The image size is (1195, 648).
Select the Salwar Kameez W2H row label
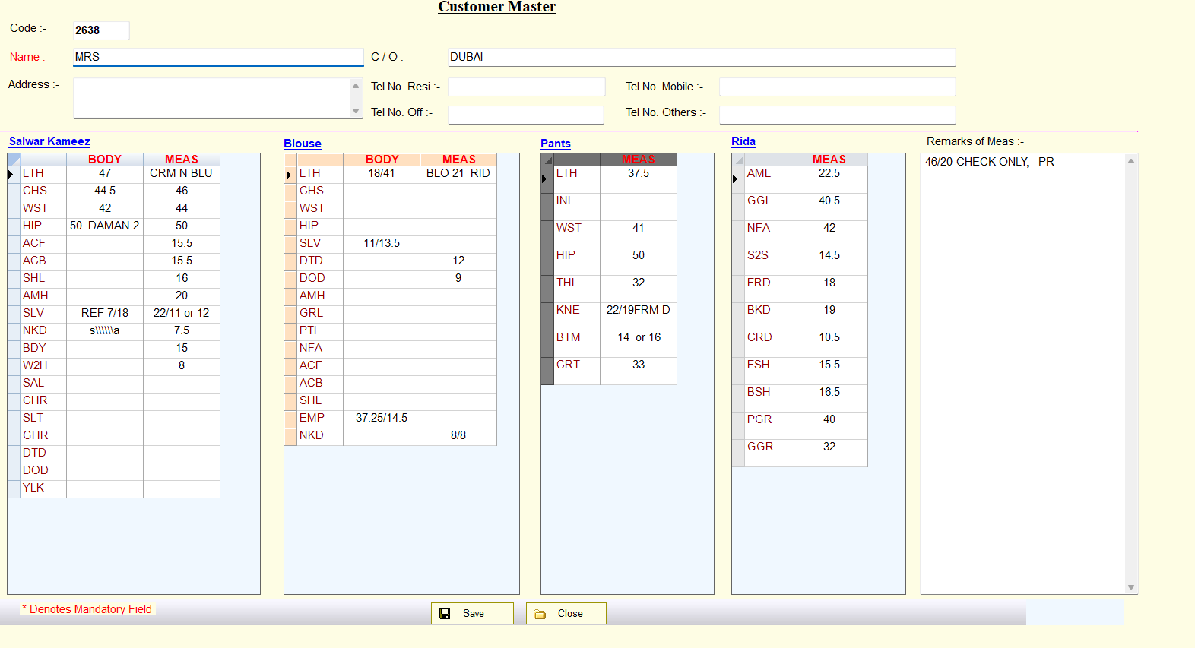click(43, 366)
